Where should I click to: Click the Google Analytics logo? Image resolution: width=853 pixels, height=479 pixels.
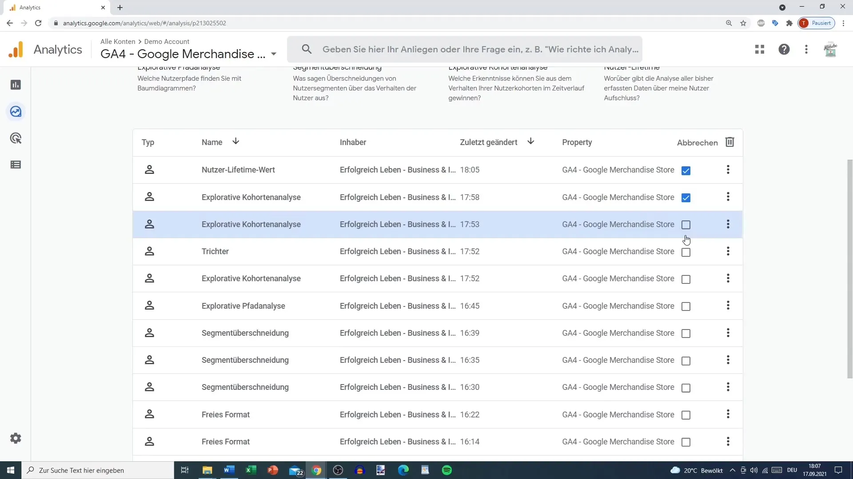pyautogui.click(x=16, y=49)
